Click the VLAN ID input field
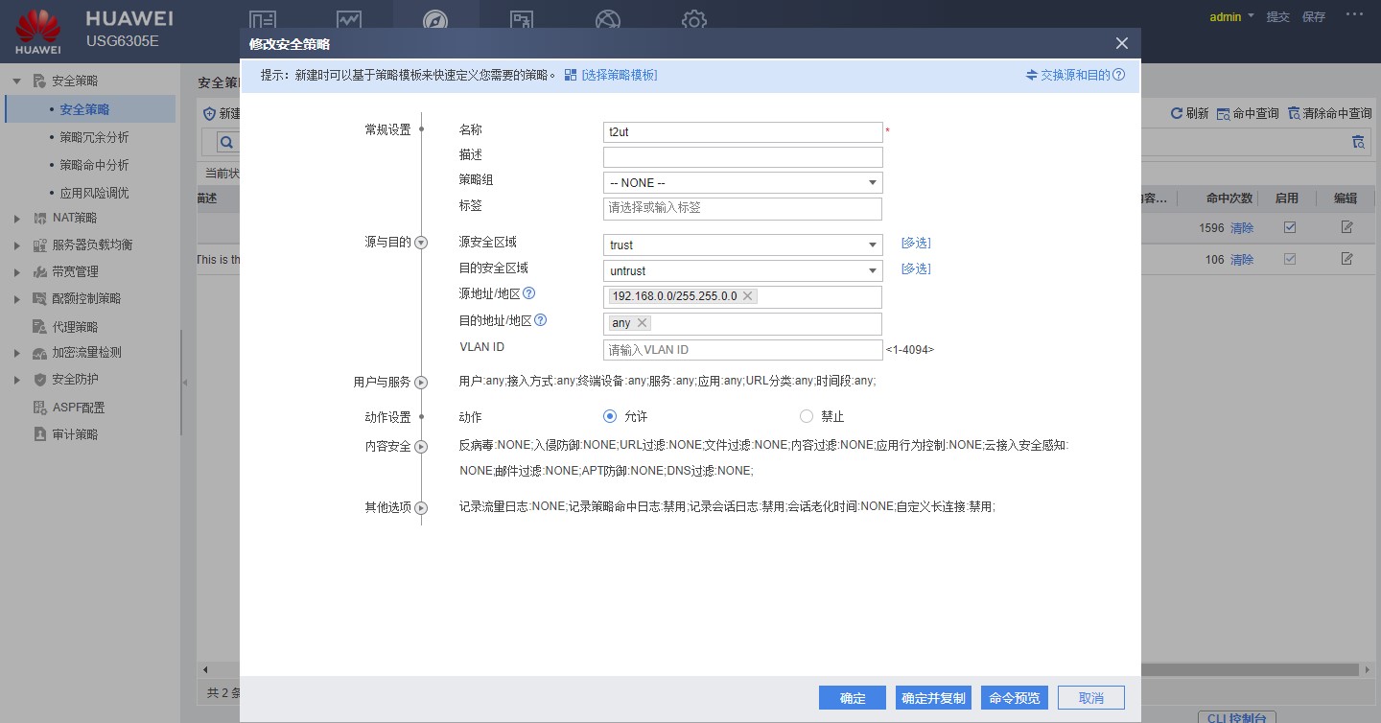Viewport: 1381px width, 723px height. 742,350
